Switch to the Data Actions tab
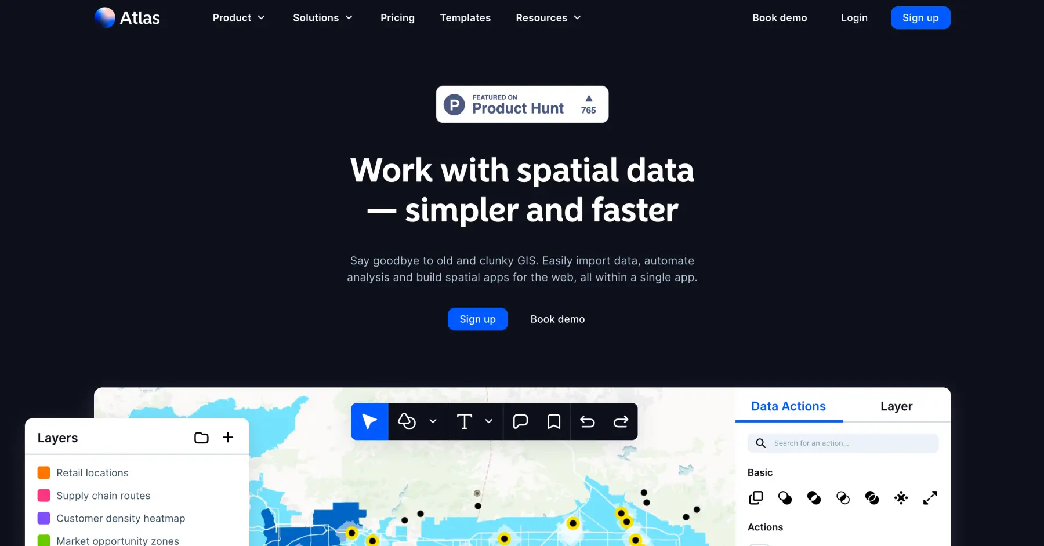This screenshot has width=1044, height=546. click(x=788, y=406)
